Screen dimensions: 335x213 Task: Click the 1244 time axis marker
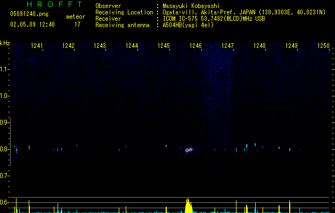[132, 46]
